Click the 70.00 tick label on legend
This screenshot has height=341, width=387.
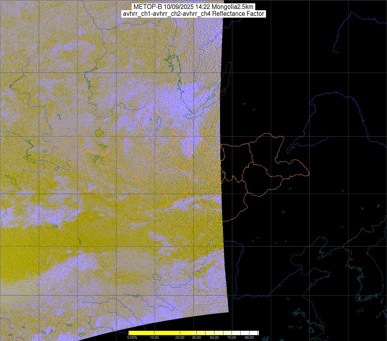click(x=232, y=338)
